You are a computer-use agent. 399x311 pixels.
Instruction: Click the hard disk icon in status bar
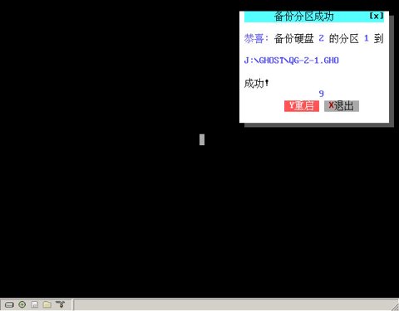9,305
